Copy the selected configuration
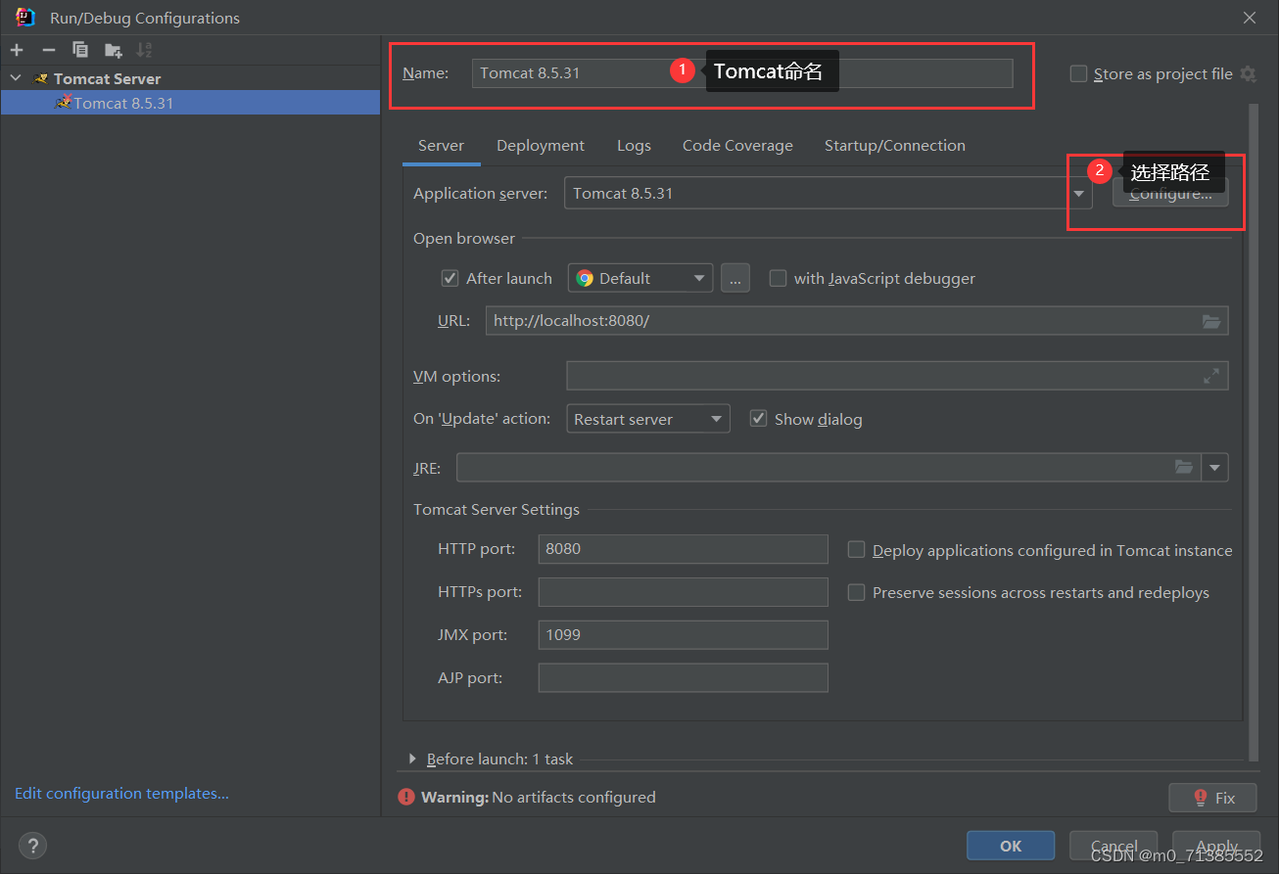The width and height of the screenshot is (1279, 874). 80,50
